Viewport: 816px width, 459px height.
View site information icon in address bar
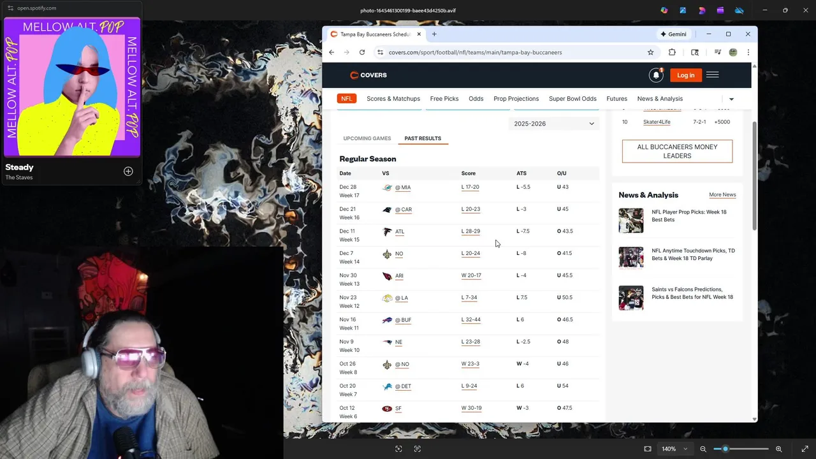[x=380, y=52]
